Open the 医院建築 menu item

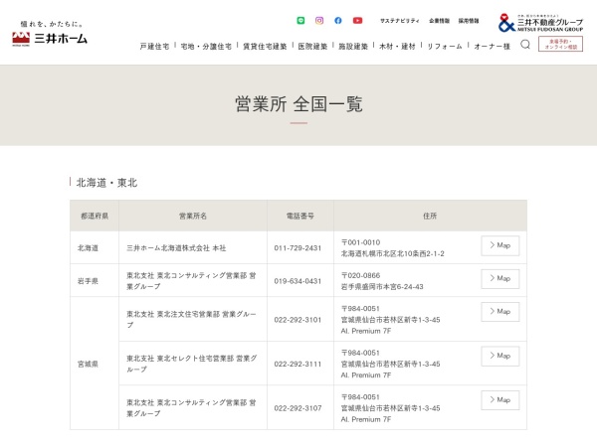(312, 46)
